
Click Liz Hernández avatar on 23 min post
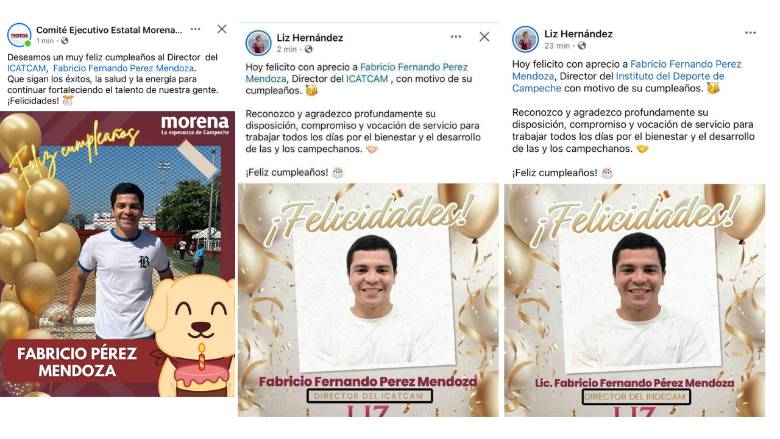pos(525,39)
